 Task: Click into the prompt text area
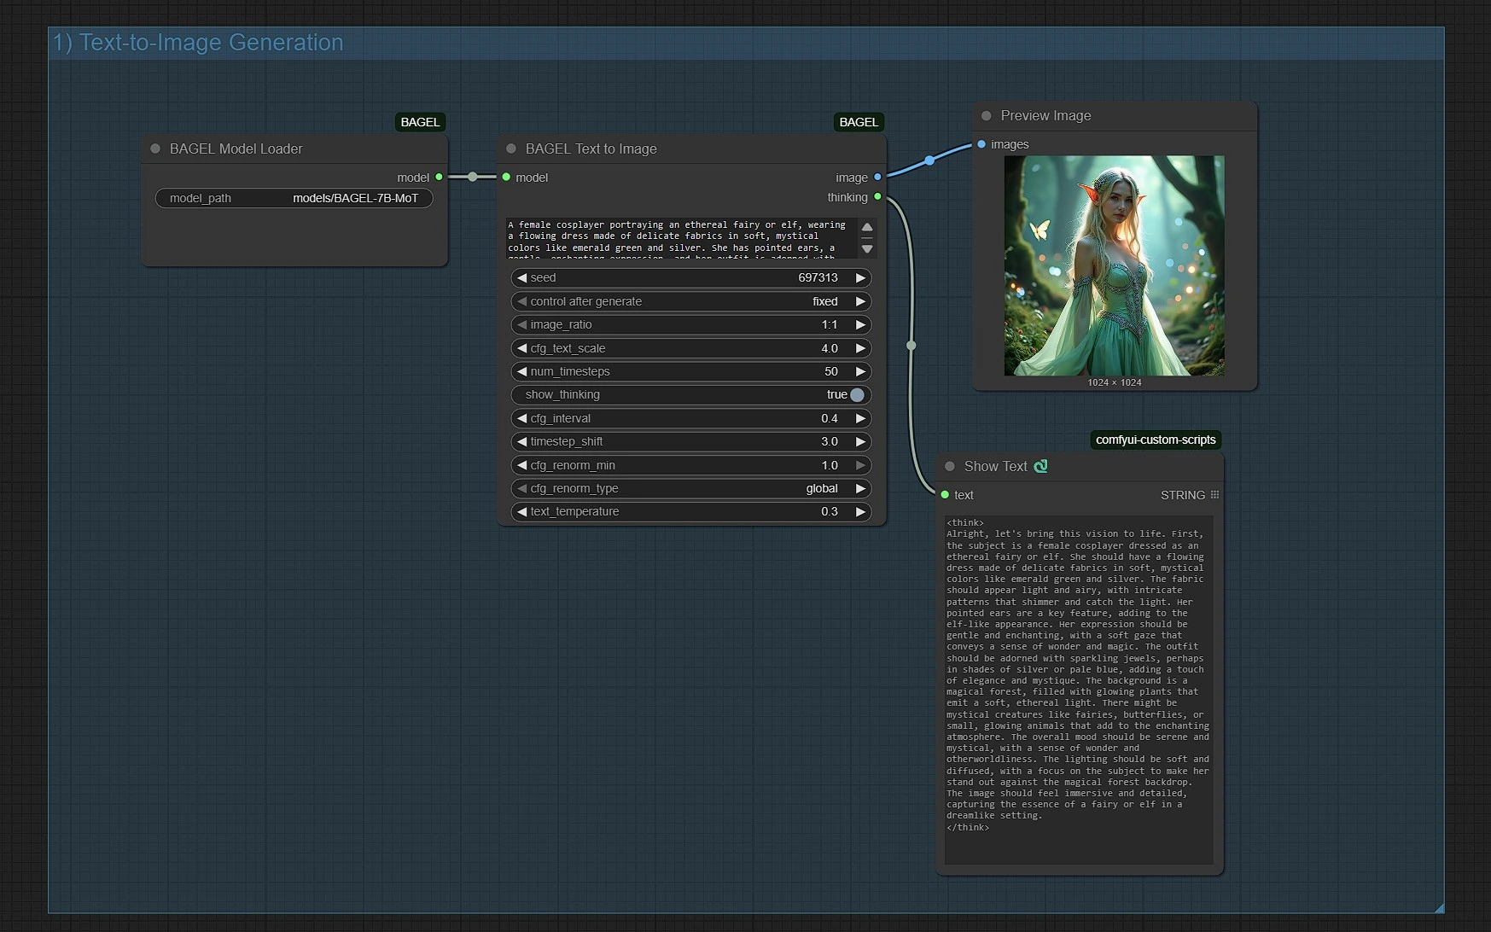[682, 237]
